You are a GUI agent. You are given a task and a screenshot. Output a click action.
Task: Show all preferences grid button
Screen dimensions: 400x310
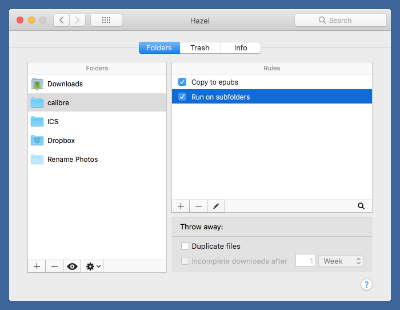pyautogui.click(x=106, y=20)
